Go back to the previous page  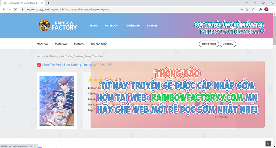pos(4,9)
